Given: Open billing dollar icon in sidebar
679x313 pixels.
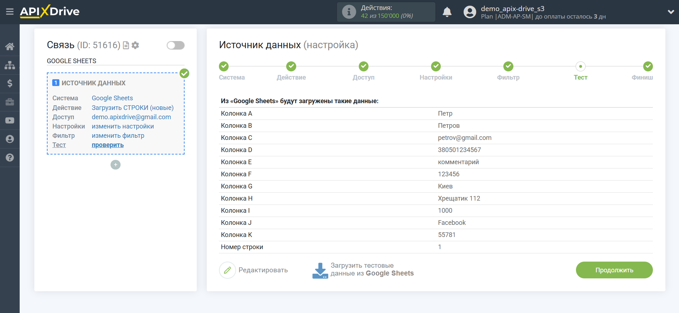Looking at the screenshot, I should pyautogui.click(x=10, y=84).
